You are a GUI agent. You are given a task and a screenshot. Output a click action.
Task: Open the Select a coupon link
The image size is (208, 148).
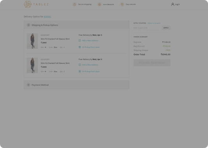coord(154,23)
